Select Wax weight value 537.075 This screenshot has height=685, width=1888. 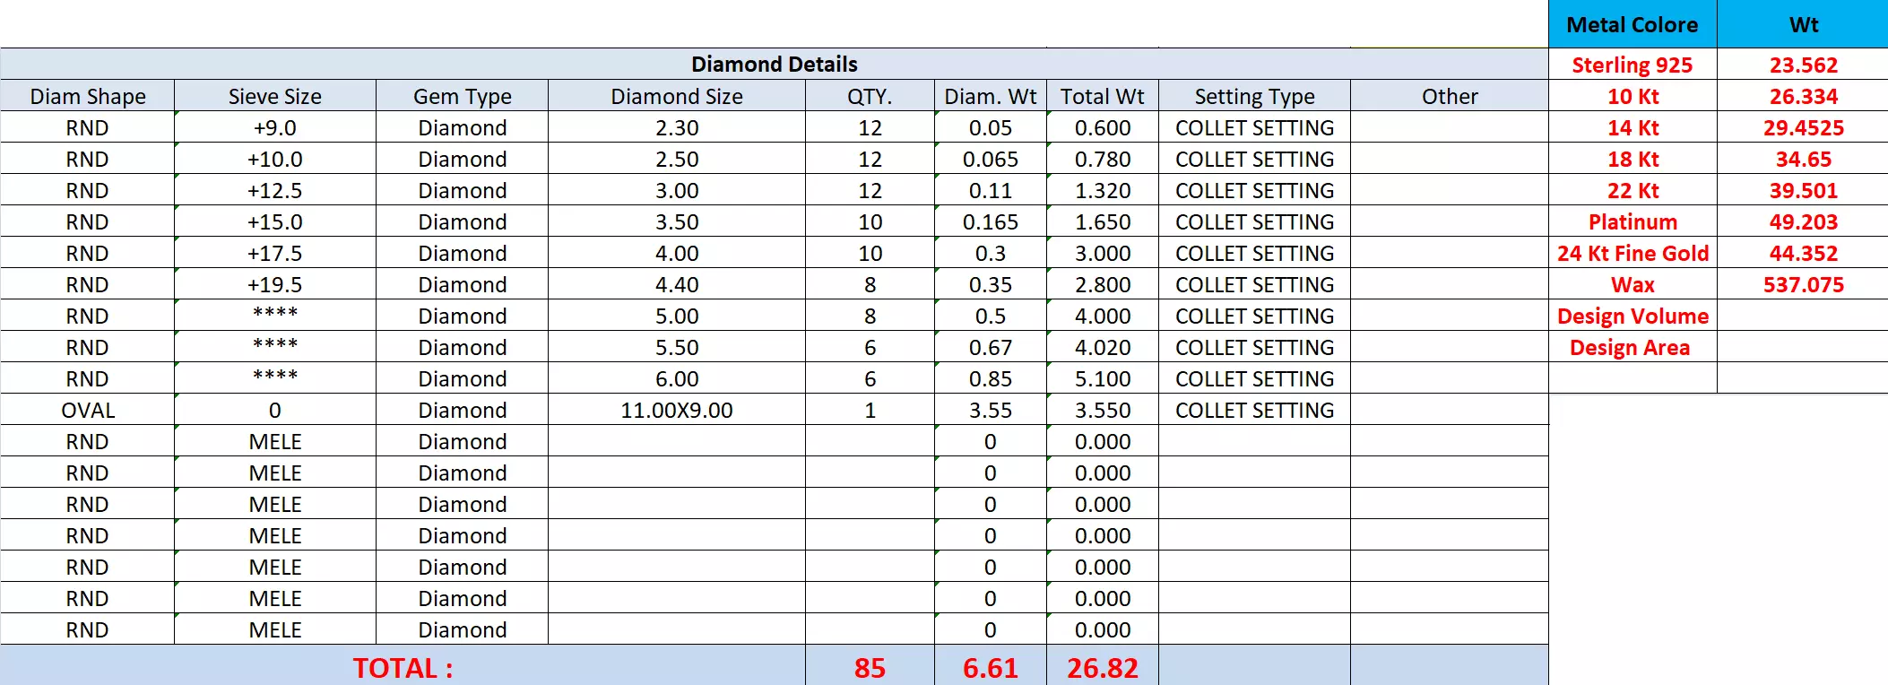pyautogui.click(x=1803, y=284)
